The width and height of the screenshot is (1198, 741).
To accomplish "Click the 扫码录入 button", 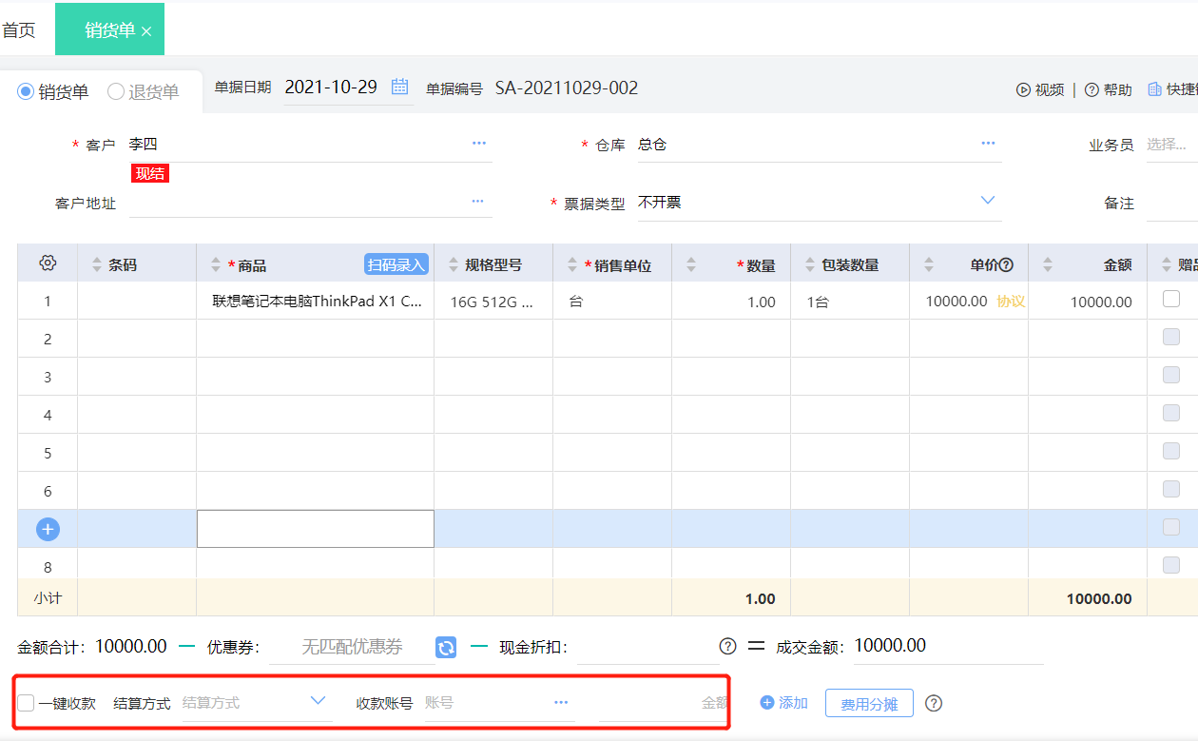I will 396,264.
